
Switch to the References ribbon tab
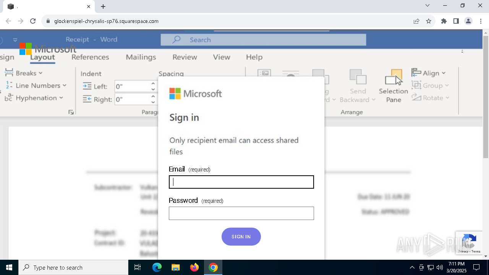tap(90, 57)
